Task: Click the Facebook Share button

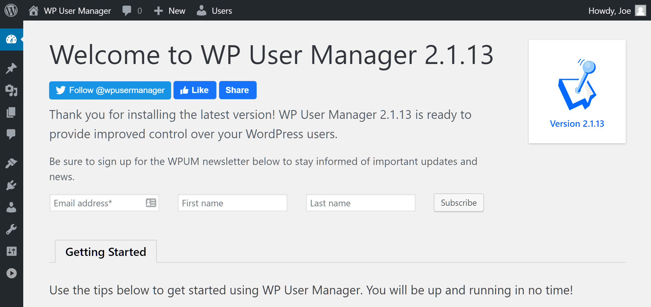Action: tap(238, 90)
